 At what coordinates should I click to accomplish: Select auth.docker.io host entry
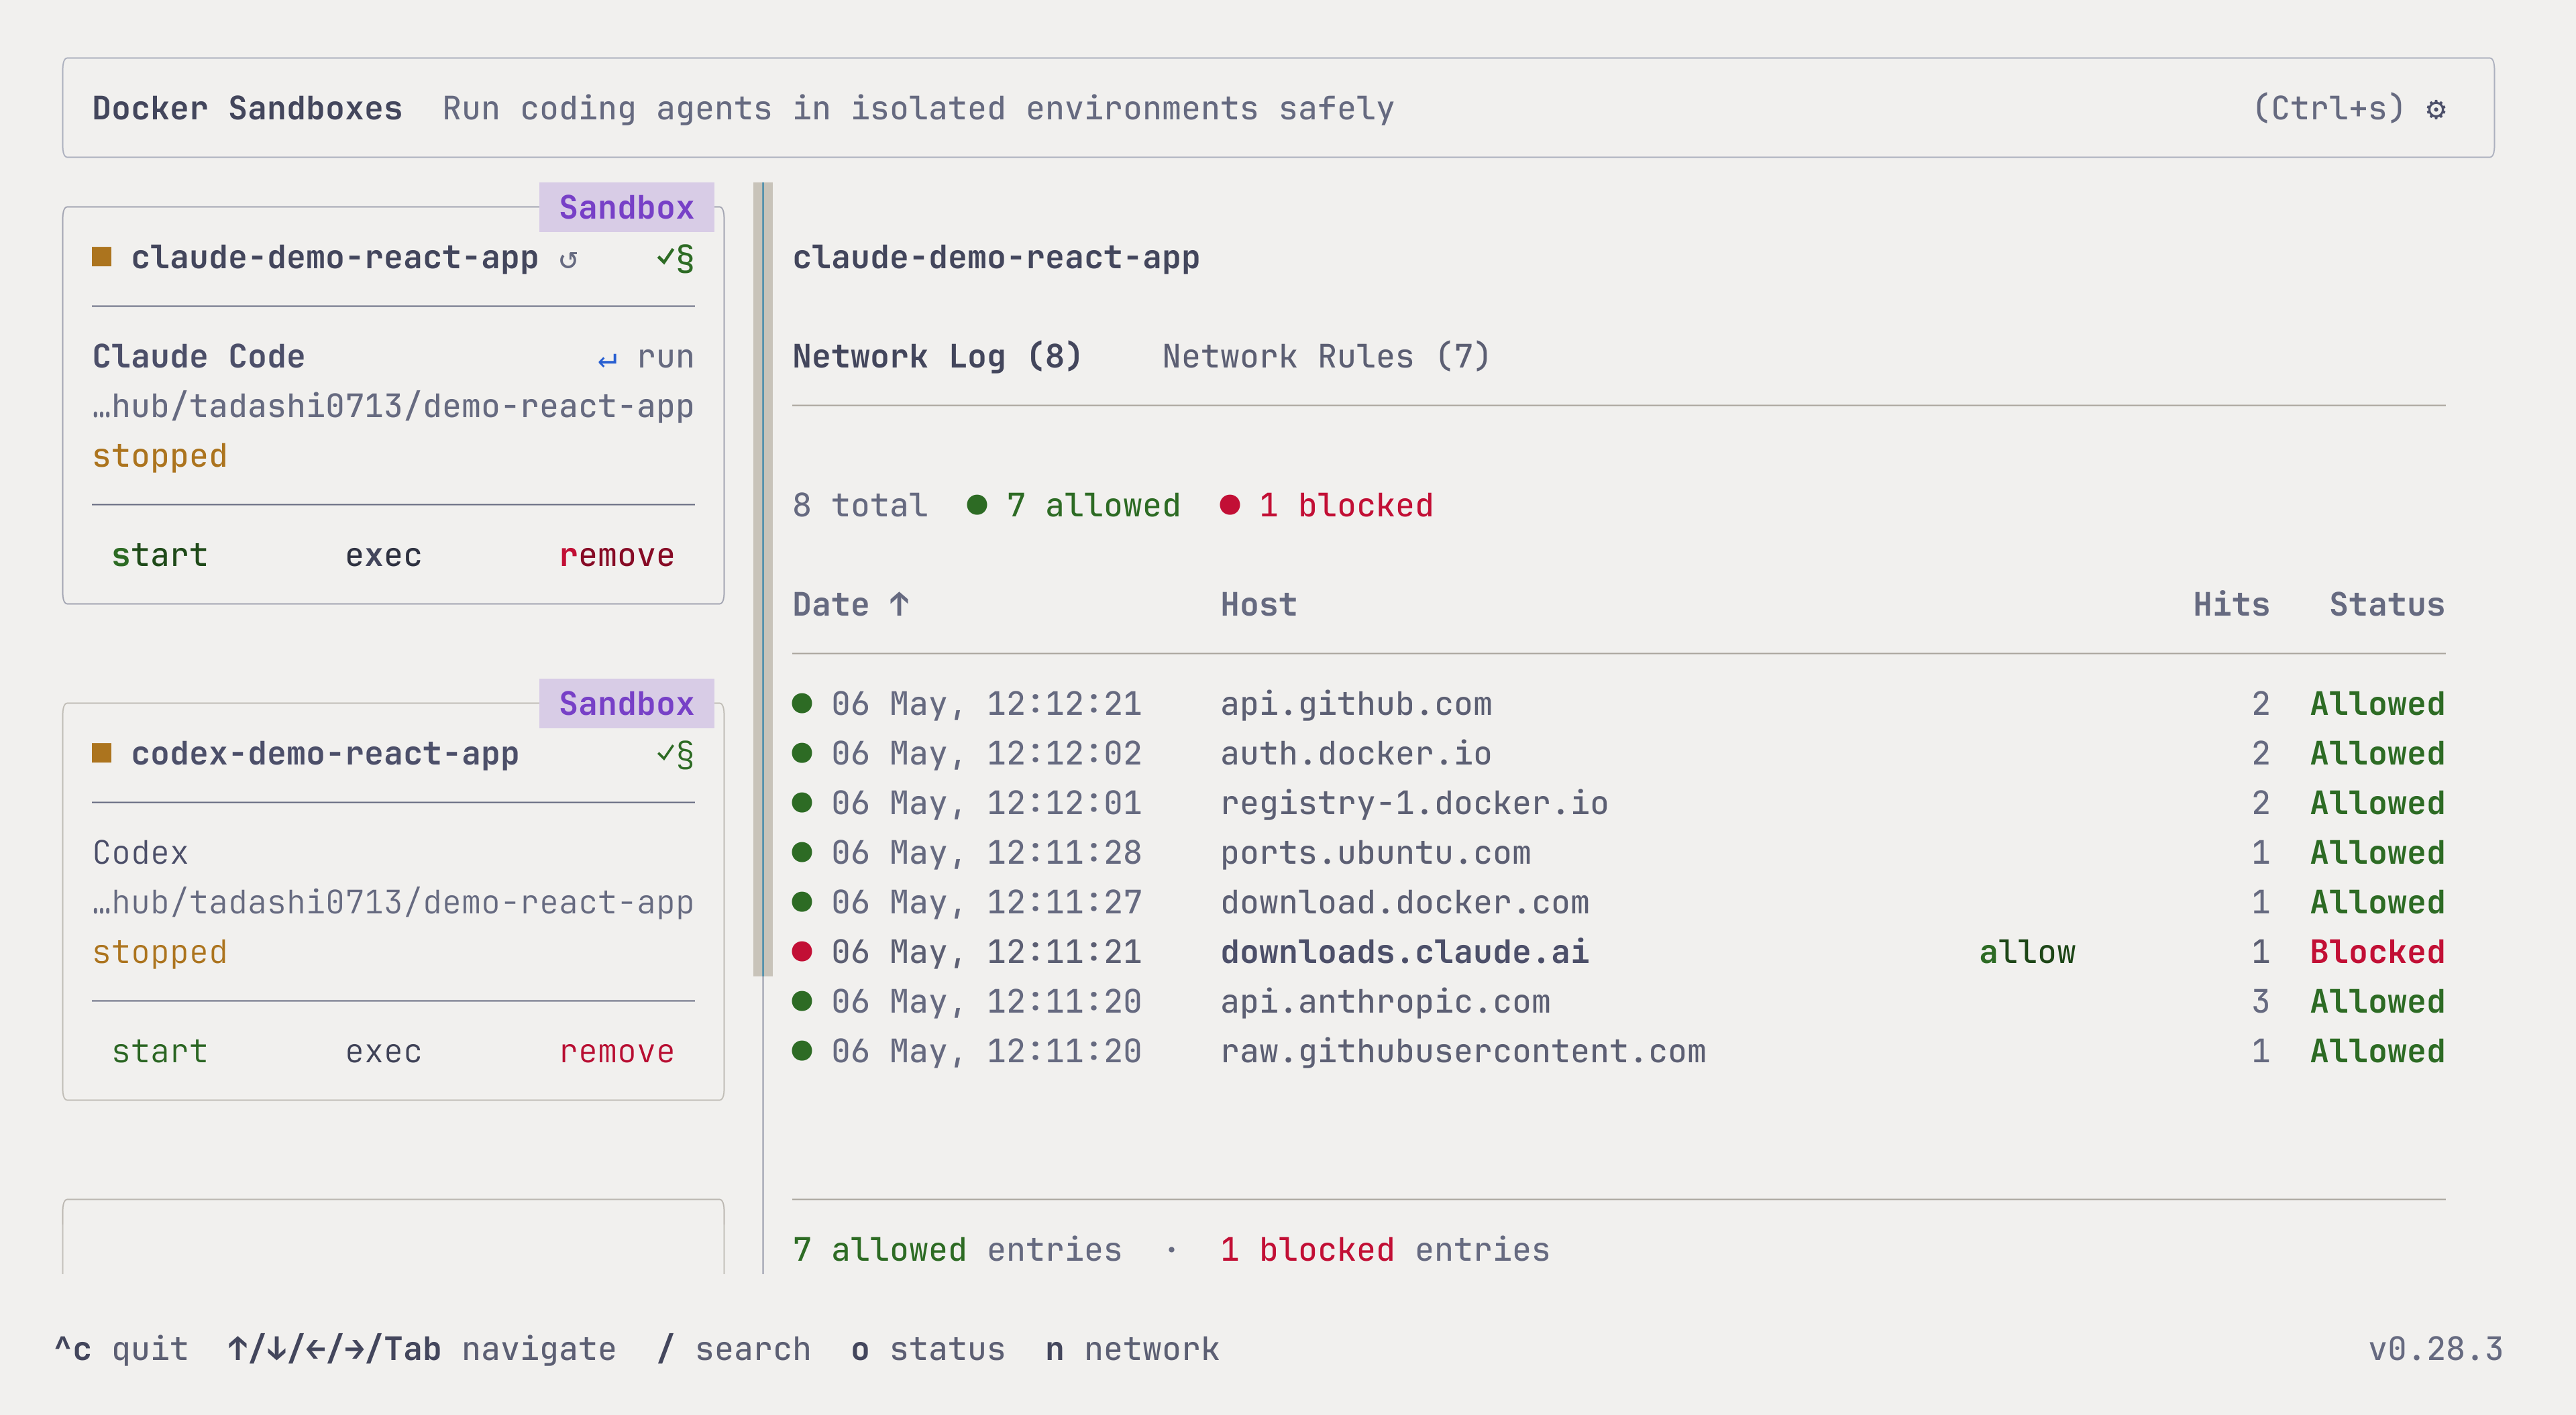tap(1356, 754)
